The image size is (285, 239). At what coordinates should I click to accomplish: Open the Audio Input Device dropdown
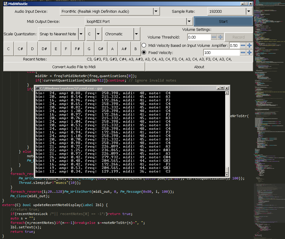pyautogui.click(x=156, y=12)
